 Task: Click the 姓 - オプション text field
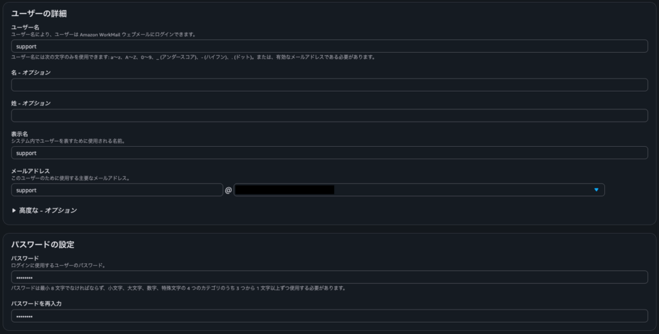click(329, 116)
